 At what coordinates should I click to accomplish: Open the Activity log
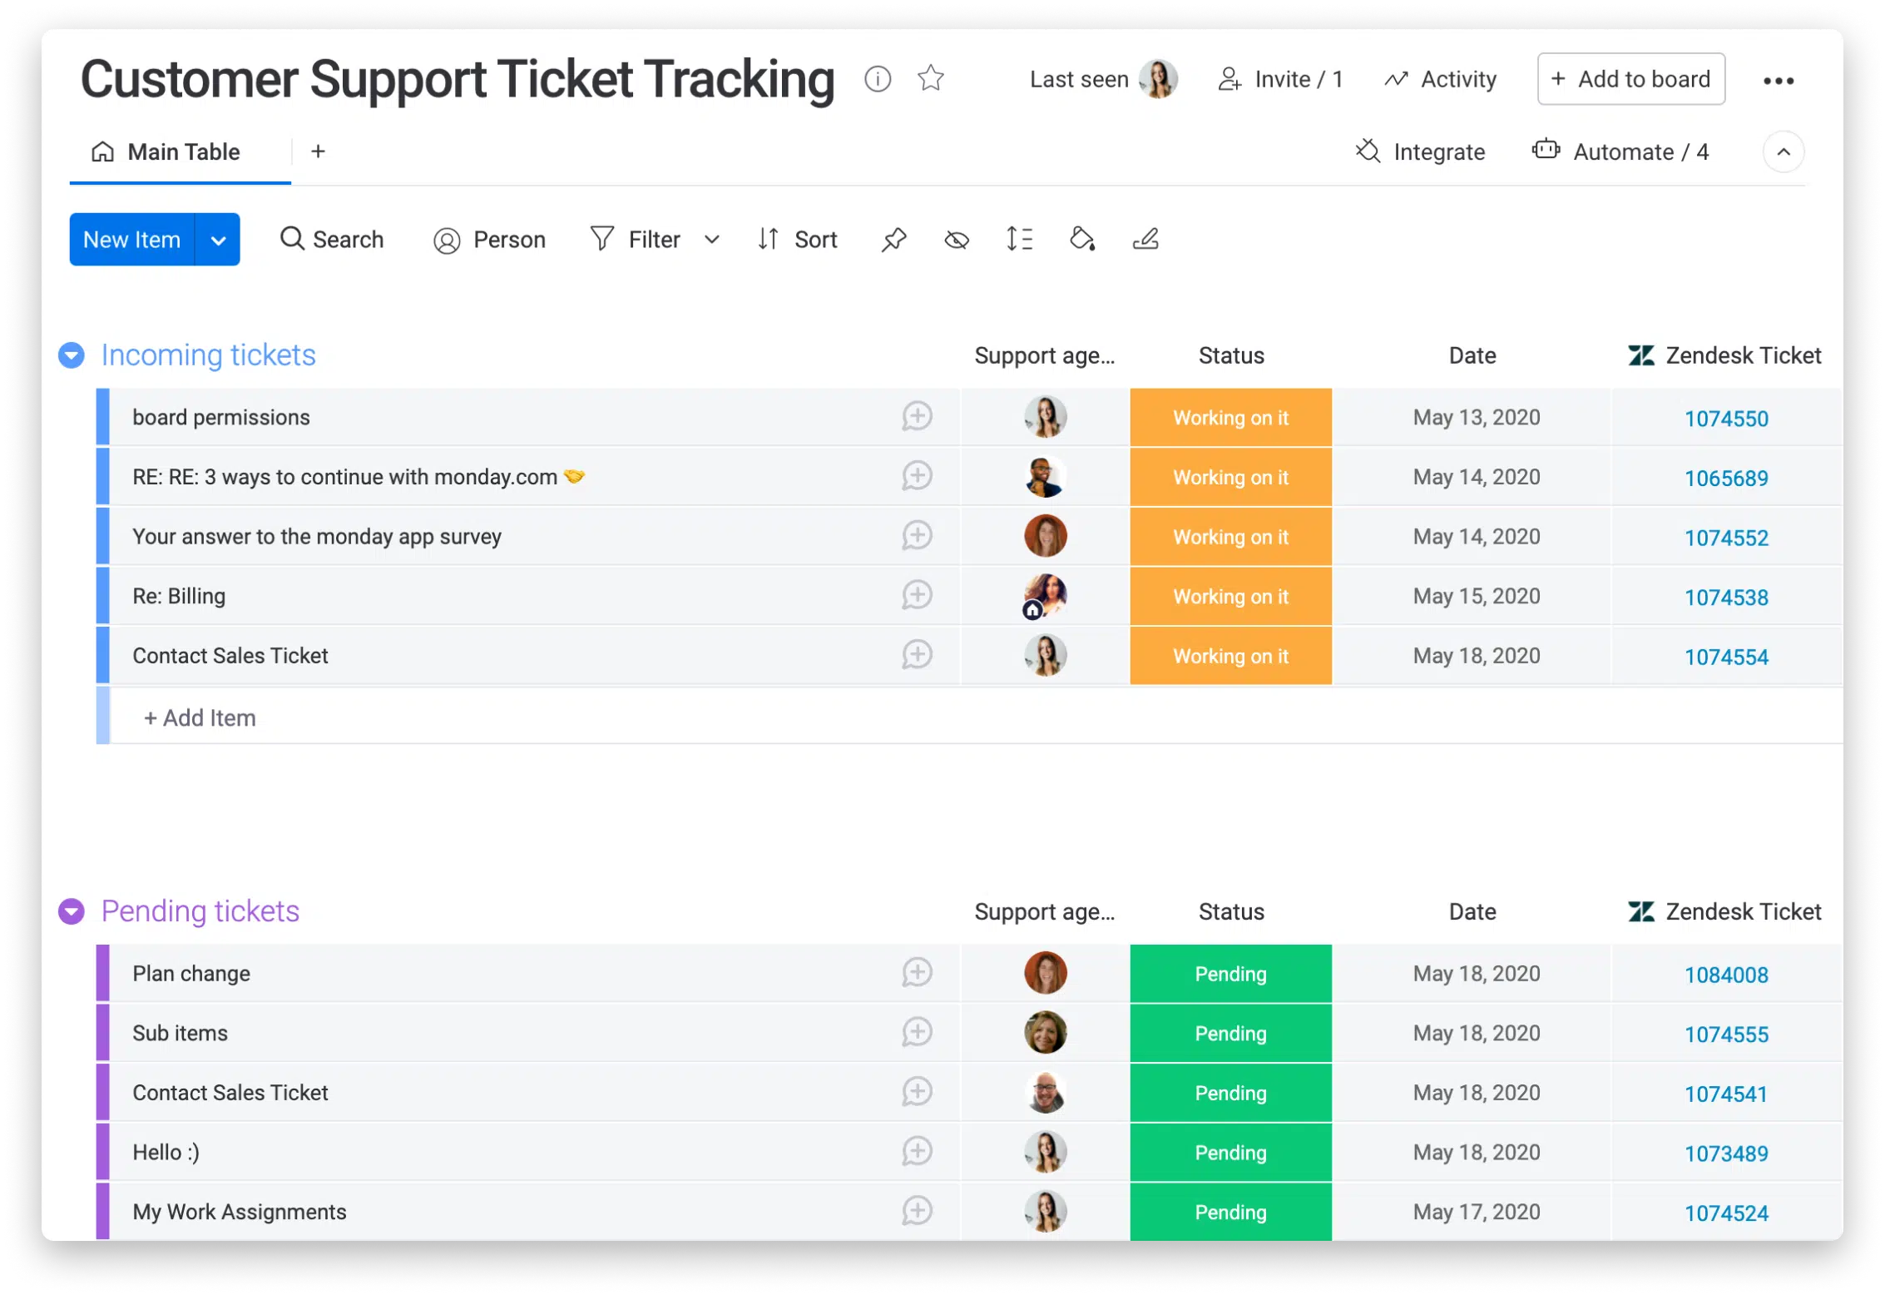[1440, 79]
